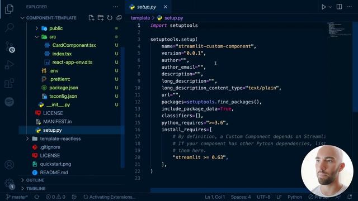This screenshot has width=358, height=201.
Task: Click the 'import setuptools' code line
Action: point(174,25)
